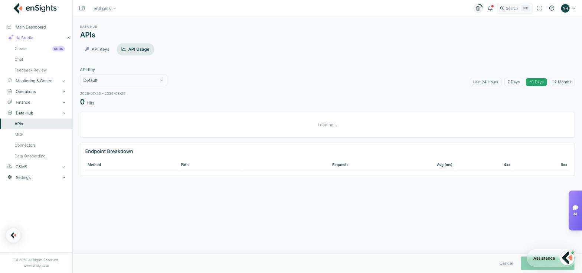Click the round enSights floating launcher
This screenshot has height=273, width=582.
(x=13, y=235)
